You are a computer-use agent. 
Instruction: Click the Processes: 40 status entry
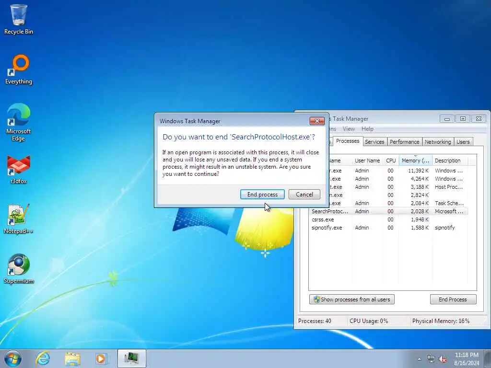315,321
